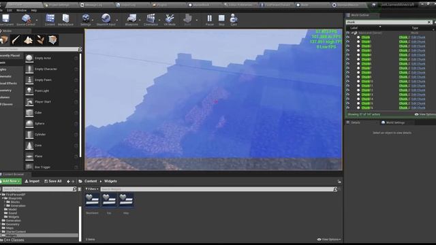Hide Chunk8 with its eye icon
The width and height of the screenshot is (436, 245).
click(348, 73)
